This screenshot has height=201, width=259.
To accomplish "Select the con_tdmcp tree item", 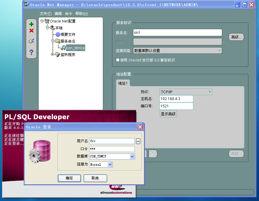I will (76, 48).
